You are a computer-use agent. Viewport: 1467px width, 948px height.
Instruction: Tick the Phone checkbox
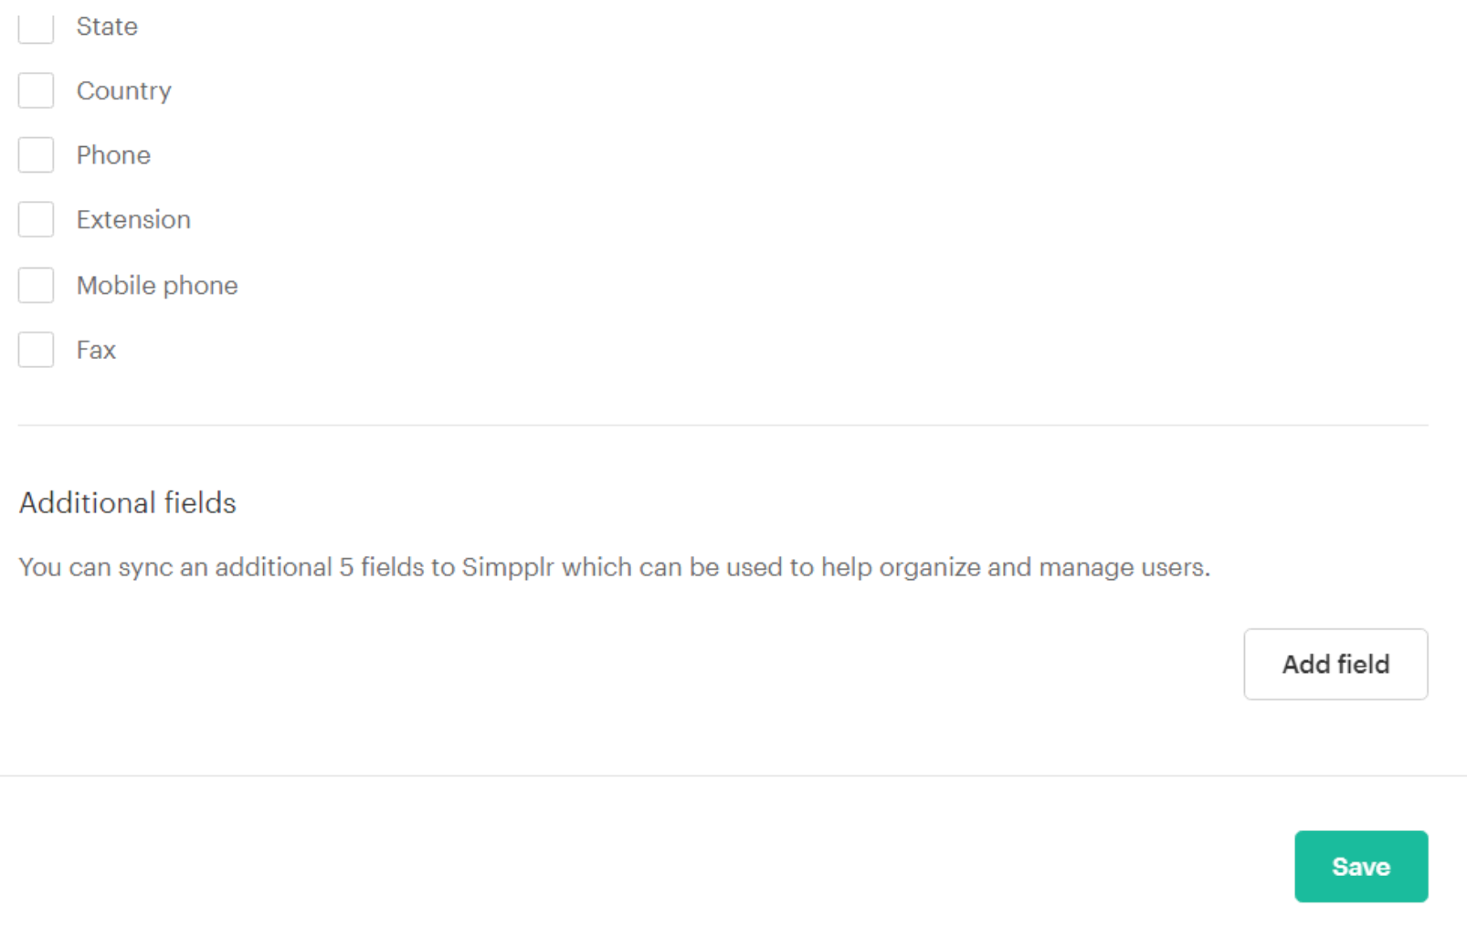click(36, 155)
